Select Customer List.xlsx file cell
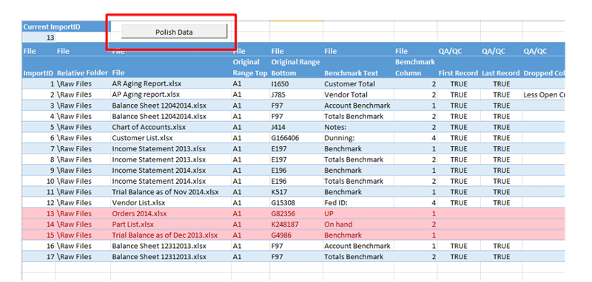Image resolution: width=592 pixels, height=282 pixels. click(x=171, y=138)
